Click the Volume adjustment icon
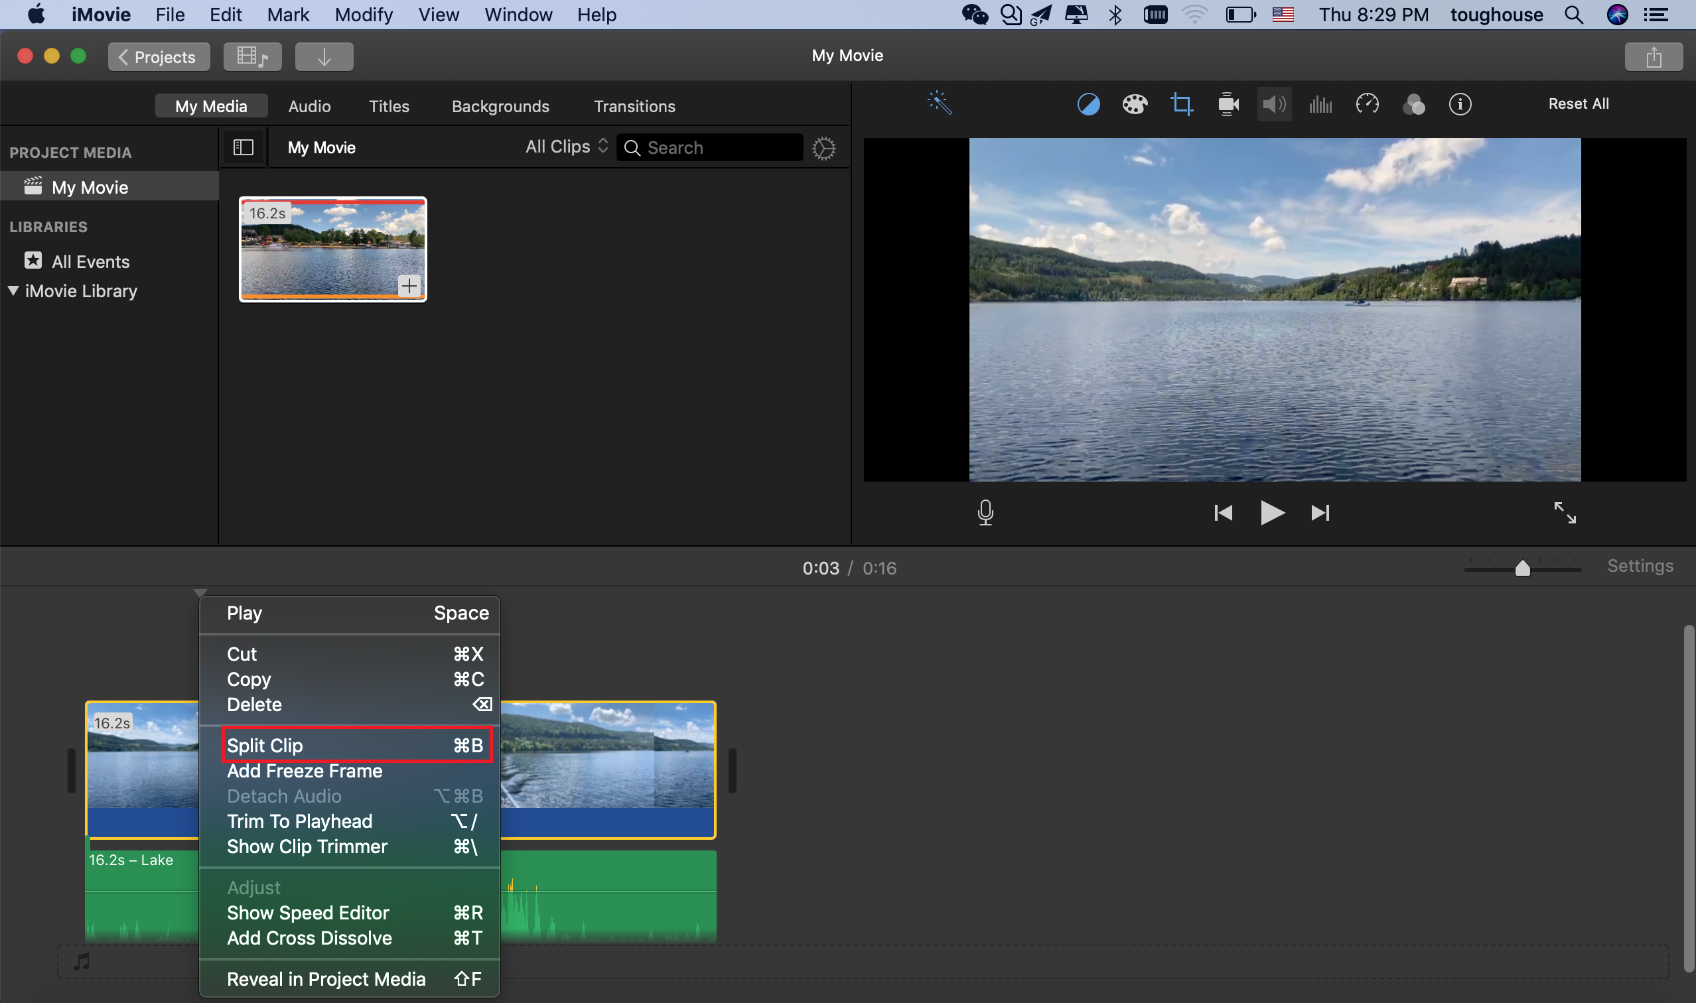 coord(1273,104)
